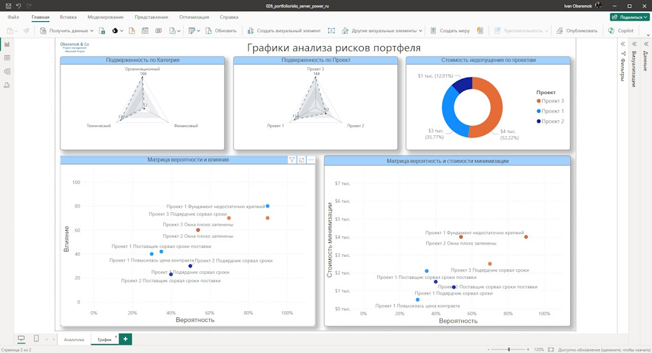The height and width of the screenshot is (353, 652).
Task: Open the OneLake hub dropdown arrow
Action: [121, 31]
